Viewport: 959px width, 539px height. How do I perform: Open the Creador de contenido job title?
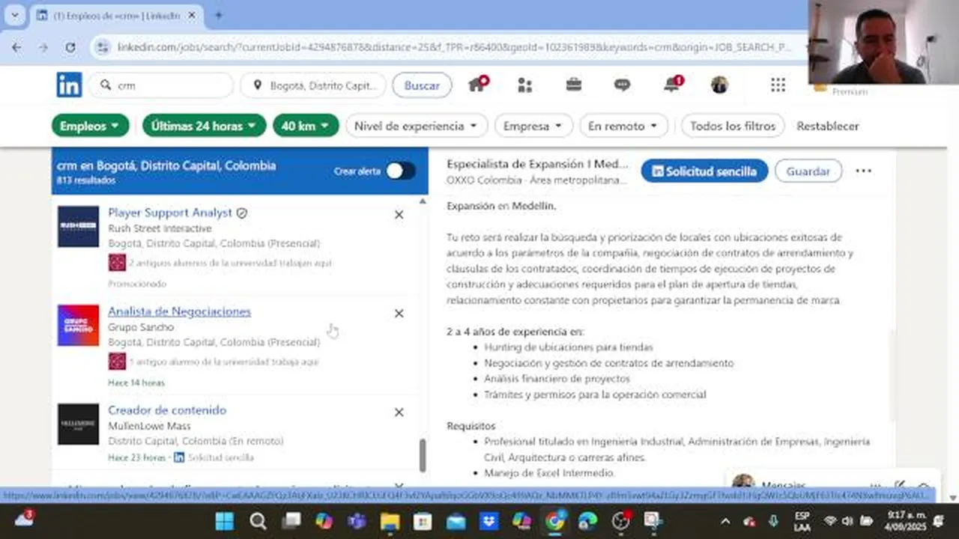tap(167, 410)
